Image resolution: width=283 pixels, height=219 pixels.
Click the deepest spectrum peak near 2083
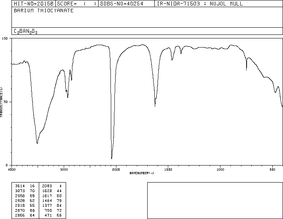pyautogui.click(x=112, y=159)
